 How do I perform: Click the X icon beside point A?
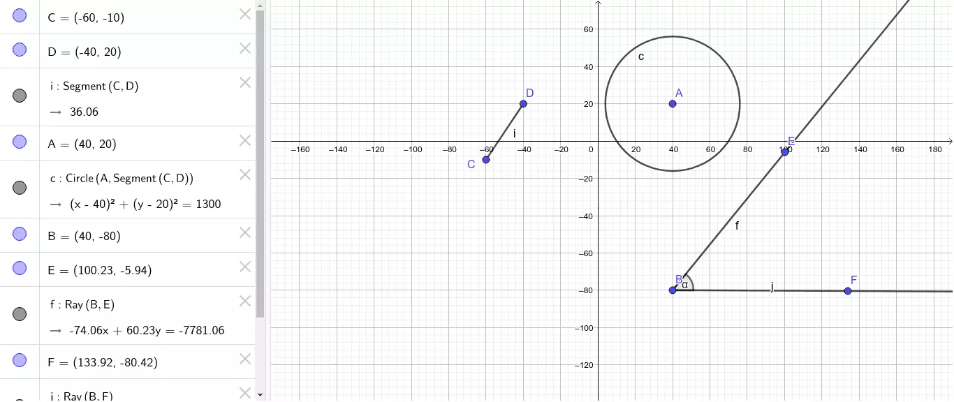click(x=245, y=140)
